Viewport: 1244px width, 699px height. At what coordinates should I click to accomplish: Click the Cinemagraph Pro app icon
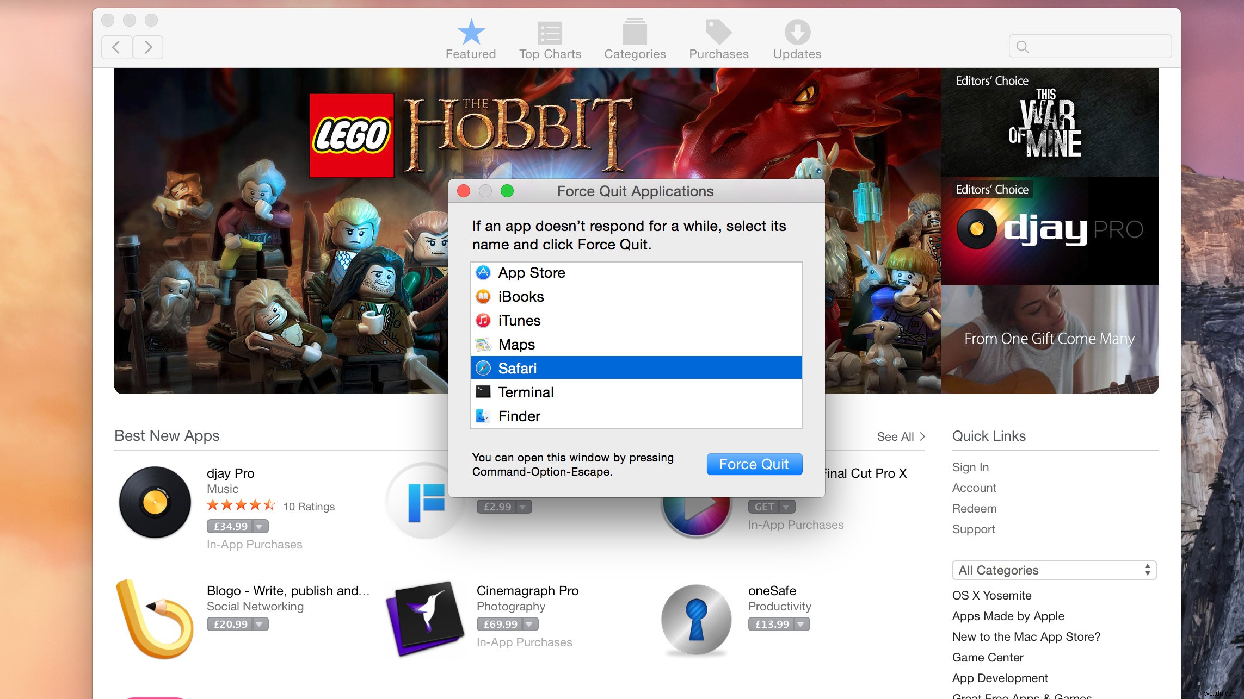point(424,618)
